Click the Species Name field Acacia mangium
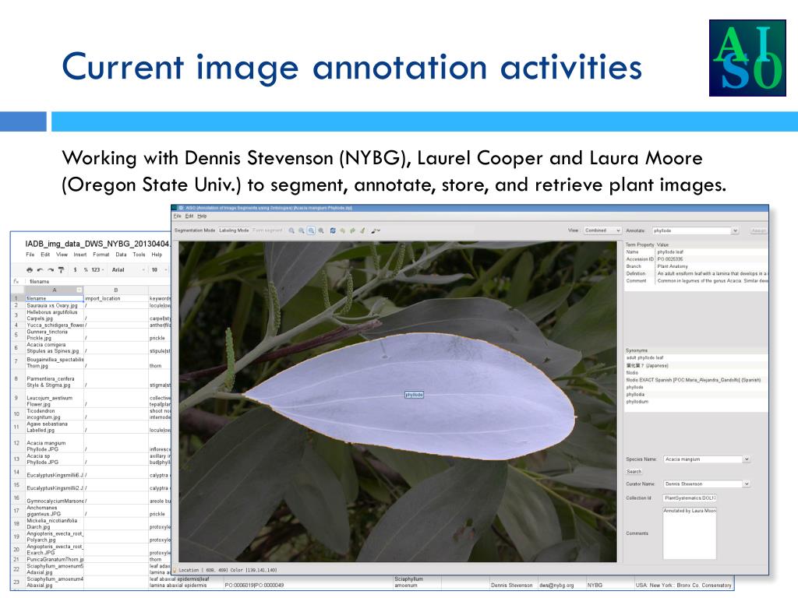This screenshot has width=798, height=598. point(703,459)
